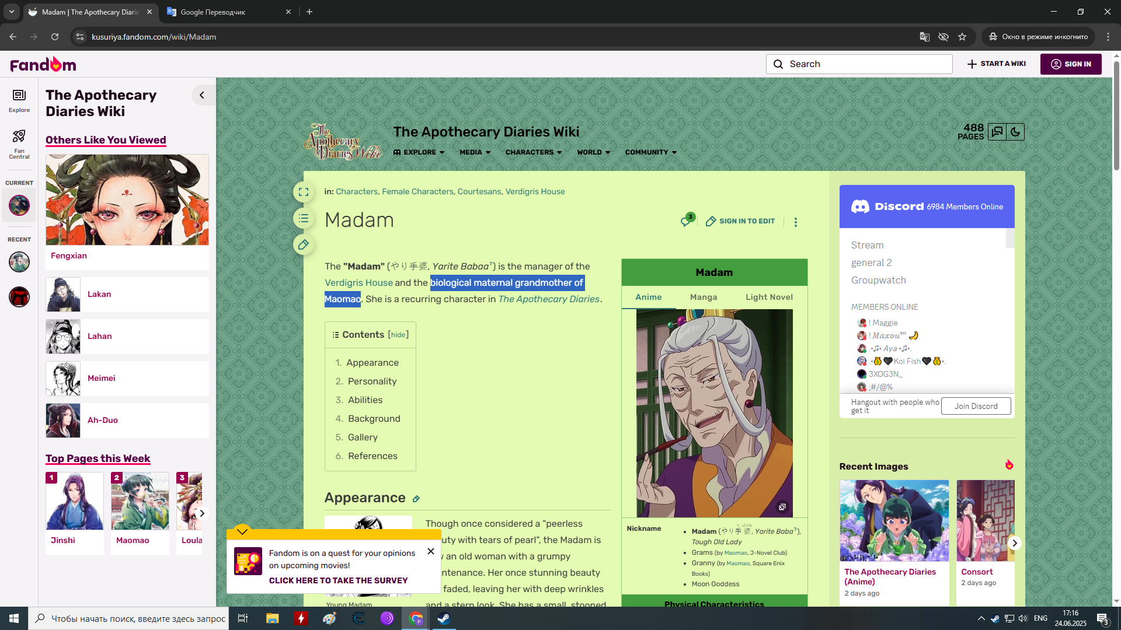
Task: Switch infobox to Light Novel tab
Action: coord(769,297)
